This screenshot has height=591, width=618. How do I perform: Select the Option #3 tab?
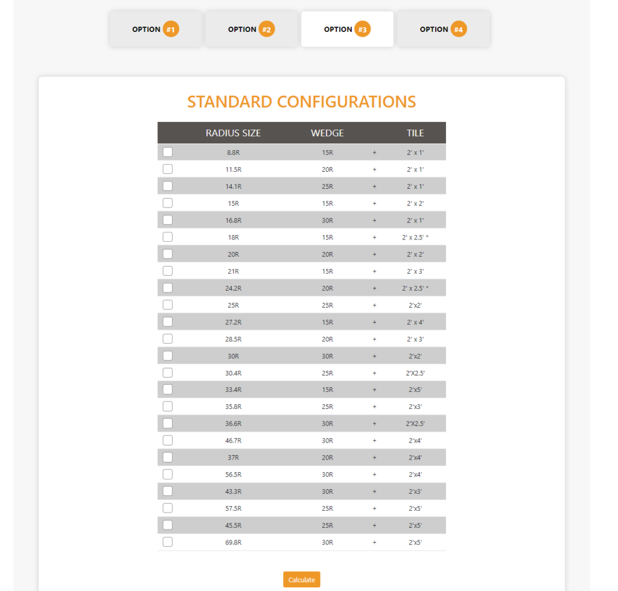[x=347, y=29]
